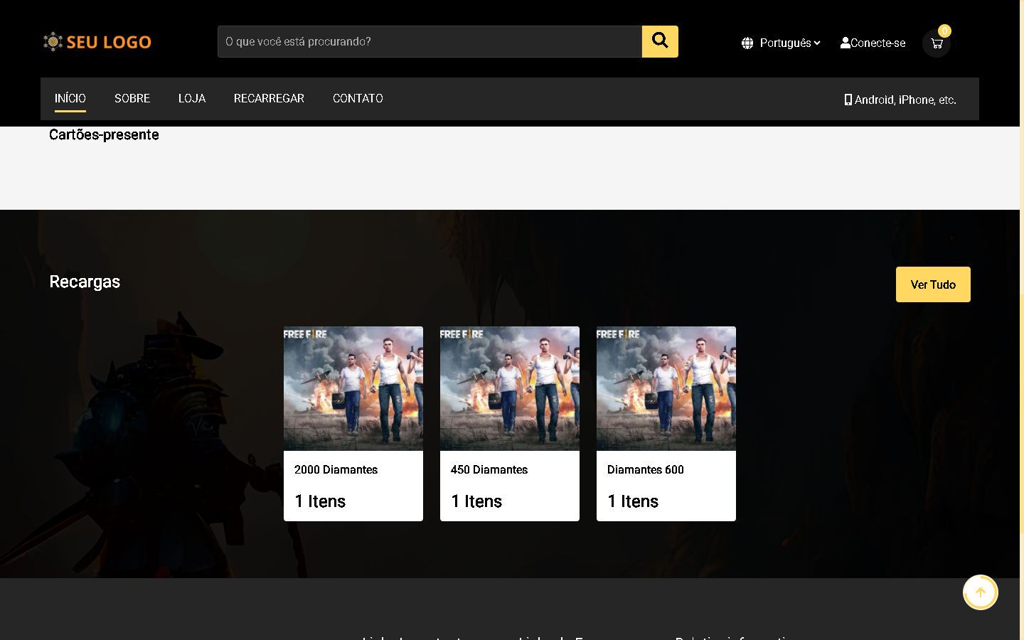
Task: Go to the SOBRE page
Action: coord(132,98)
